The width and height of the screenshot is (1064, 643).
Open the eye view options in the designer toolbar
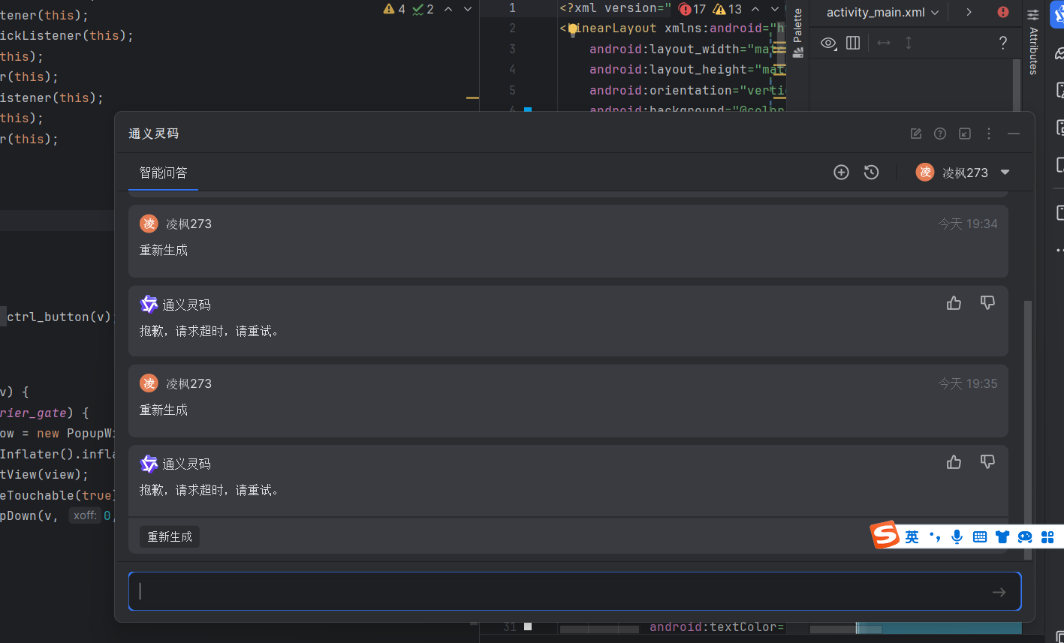[x=828, y=43]
